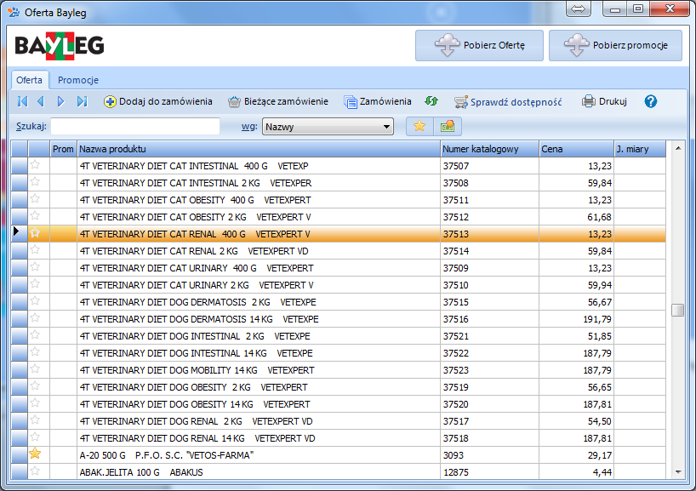This screenshot has width=696, height=491.
Task: Unfavorite the A-20 500 G gold star
Action: pyautogui.click(x=35, y=454)
